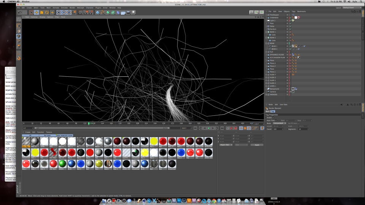Viewport: 365px width, 205px height.
Task: Toggle the Enable checkbox in Tag Properties
Action: [x=273, y=118]
